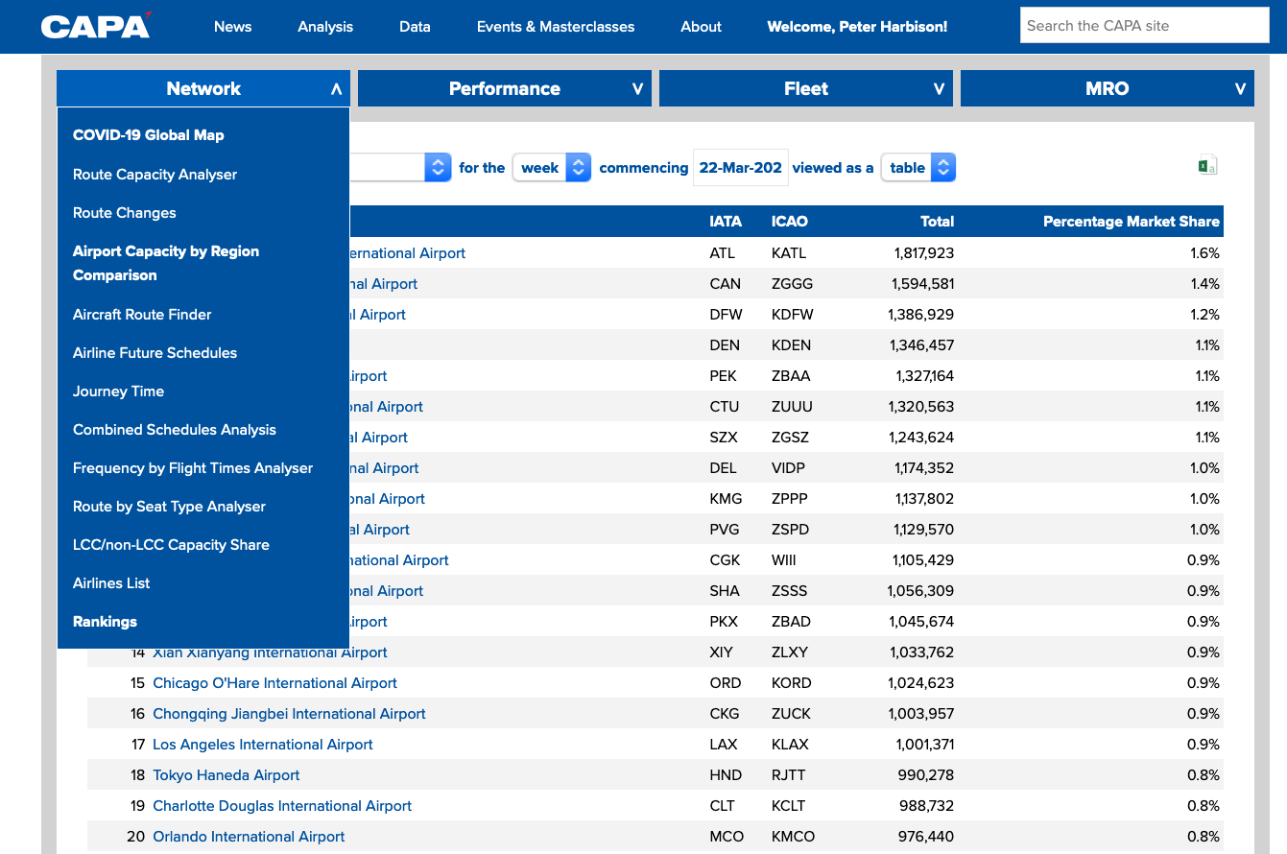Sort by IATA column header

click(726, 221)
